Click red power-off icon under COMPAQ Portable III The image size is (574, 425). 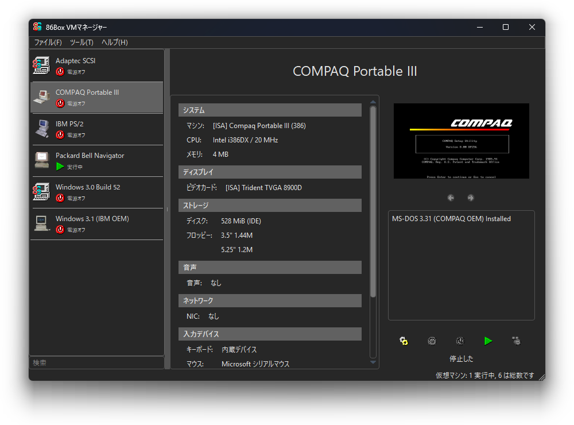pos(60,103)
